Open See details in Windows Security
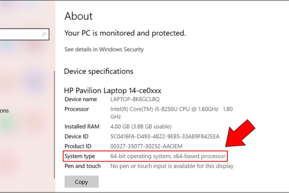Viewport: 289px width, 193px height. point(104,50)
